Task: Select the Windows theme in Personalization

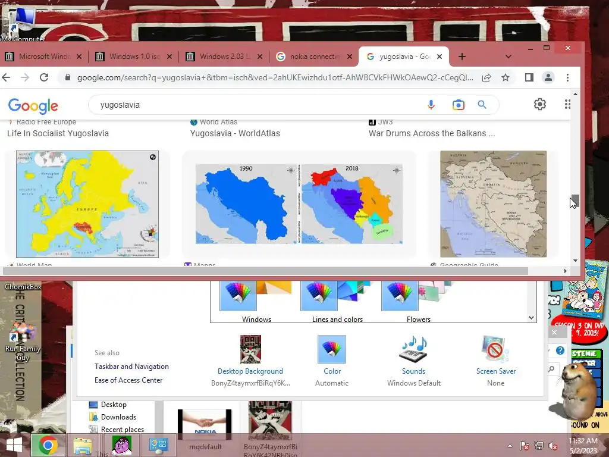Action: pos(256,302)
